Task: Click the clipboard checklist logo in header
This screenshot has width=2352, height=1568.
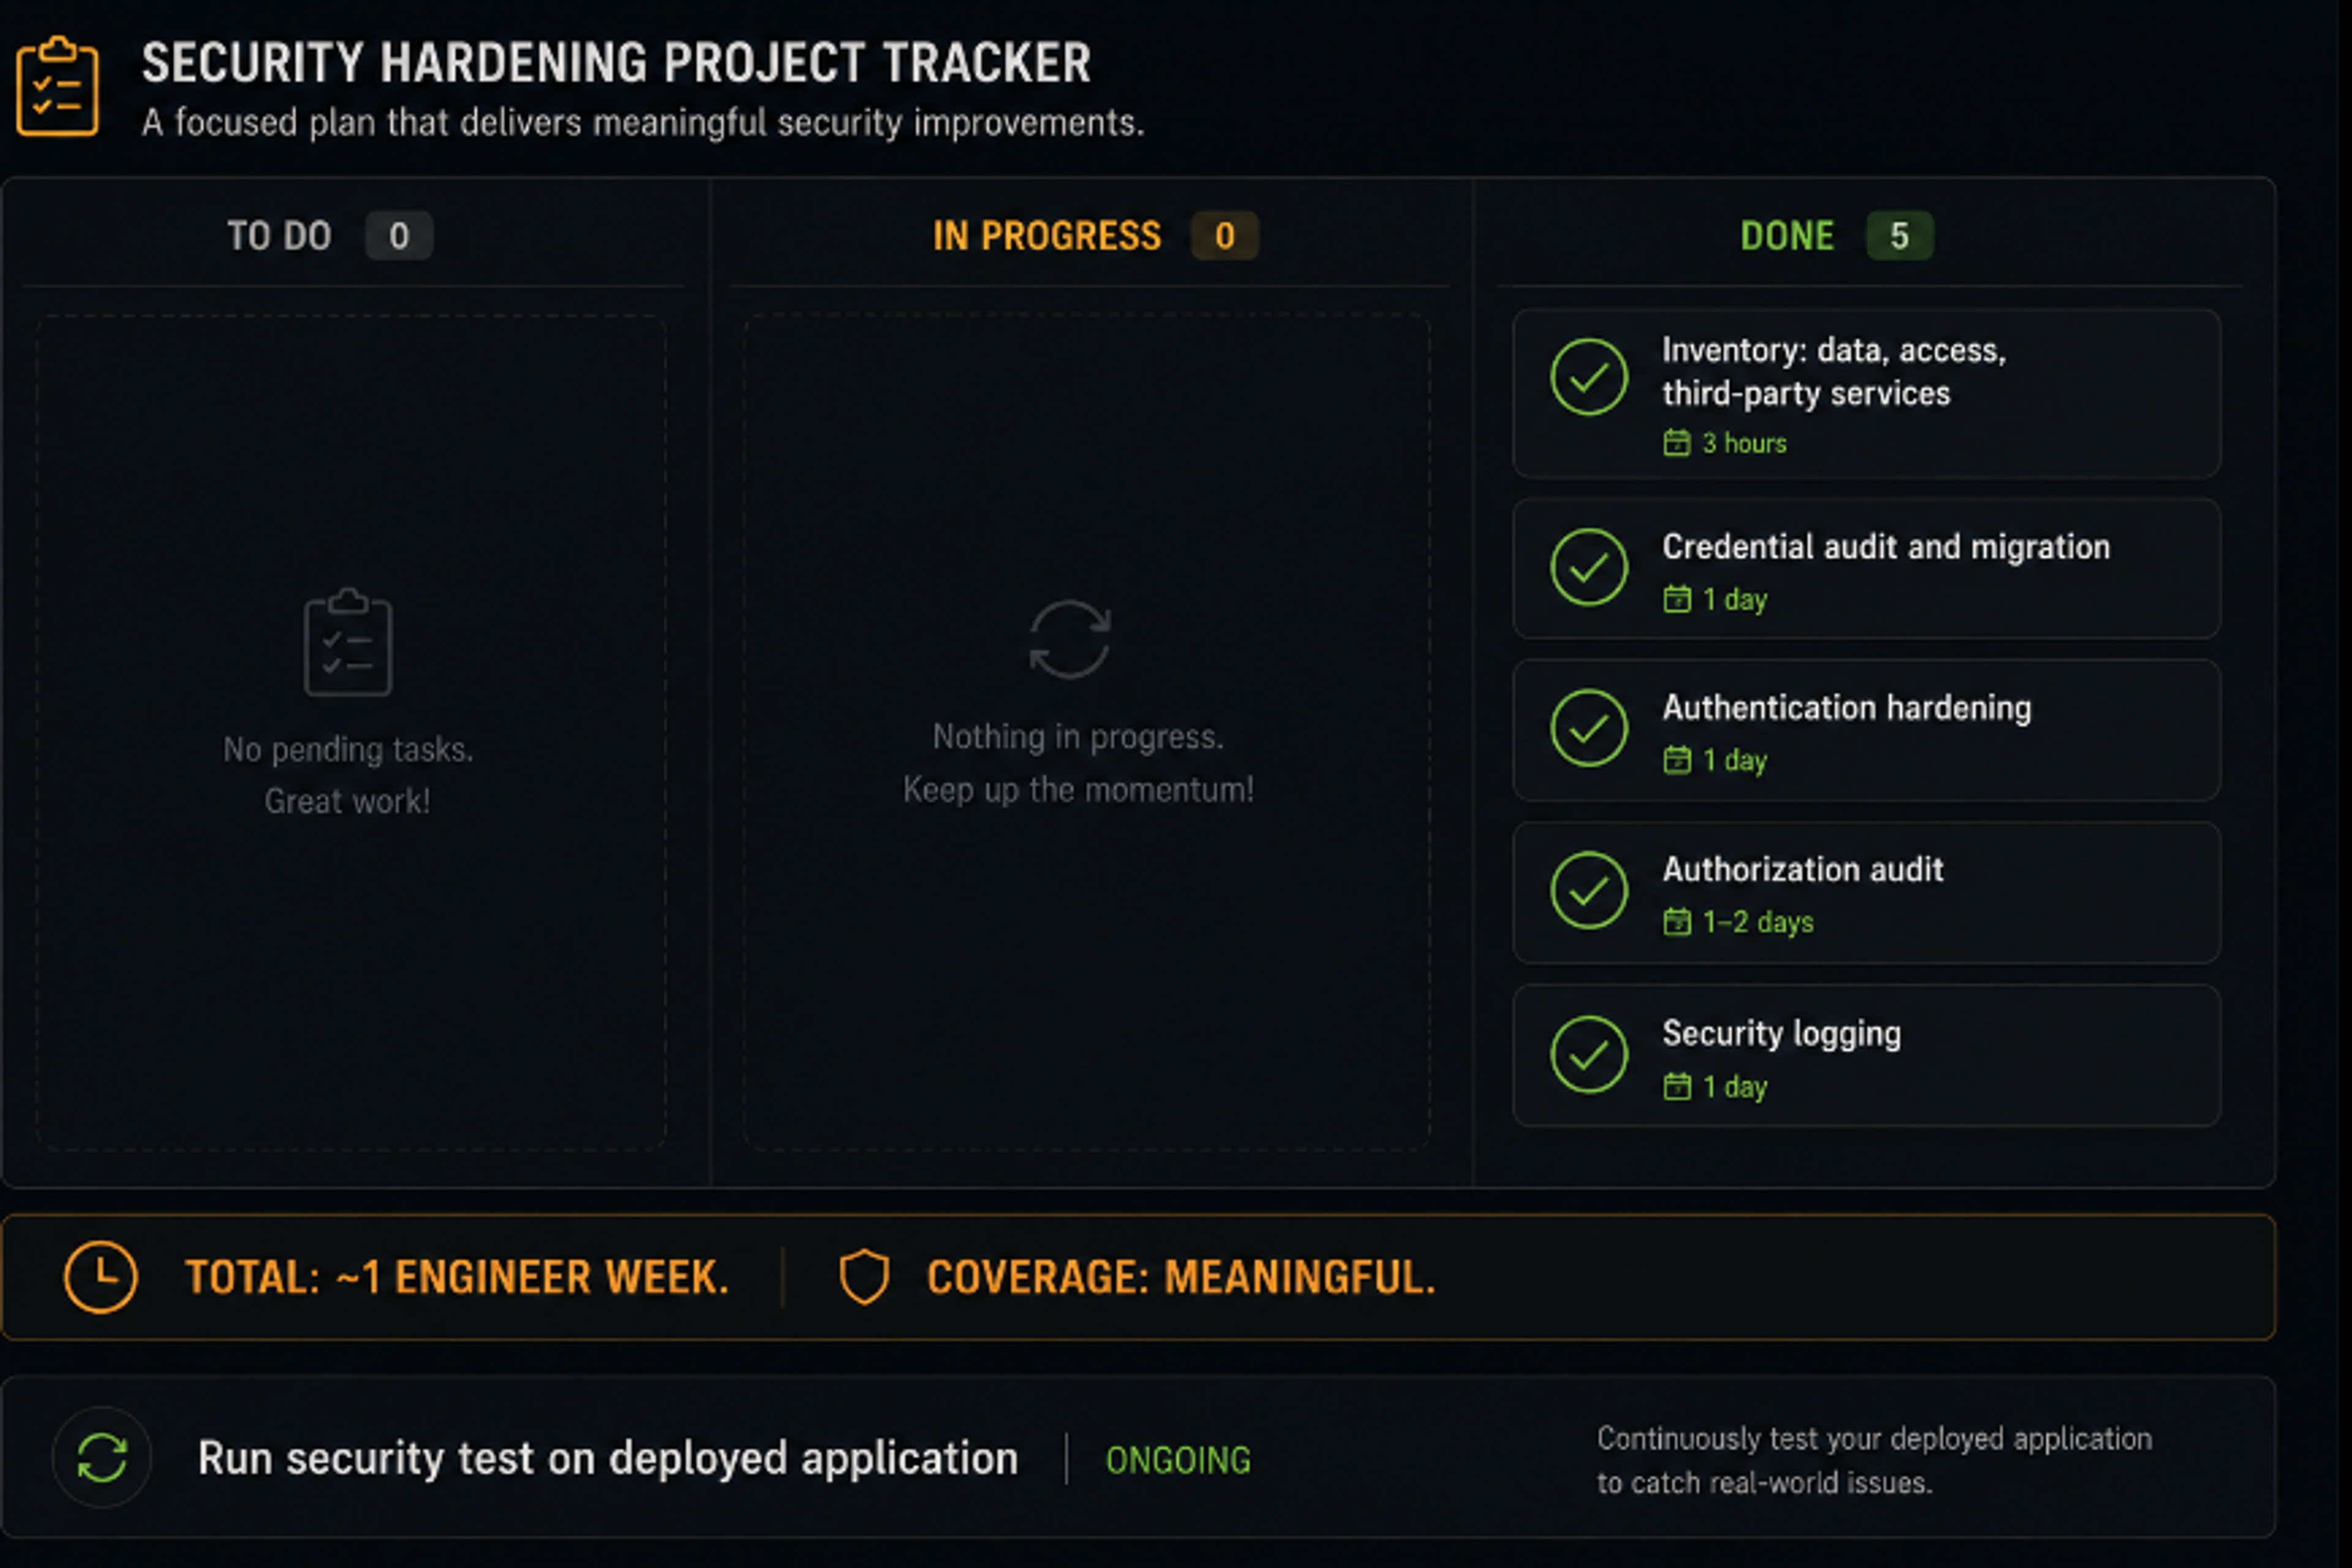Action: click(x=57, y=86)
